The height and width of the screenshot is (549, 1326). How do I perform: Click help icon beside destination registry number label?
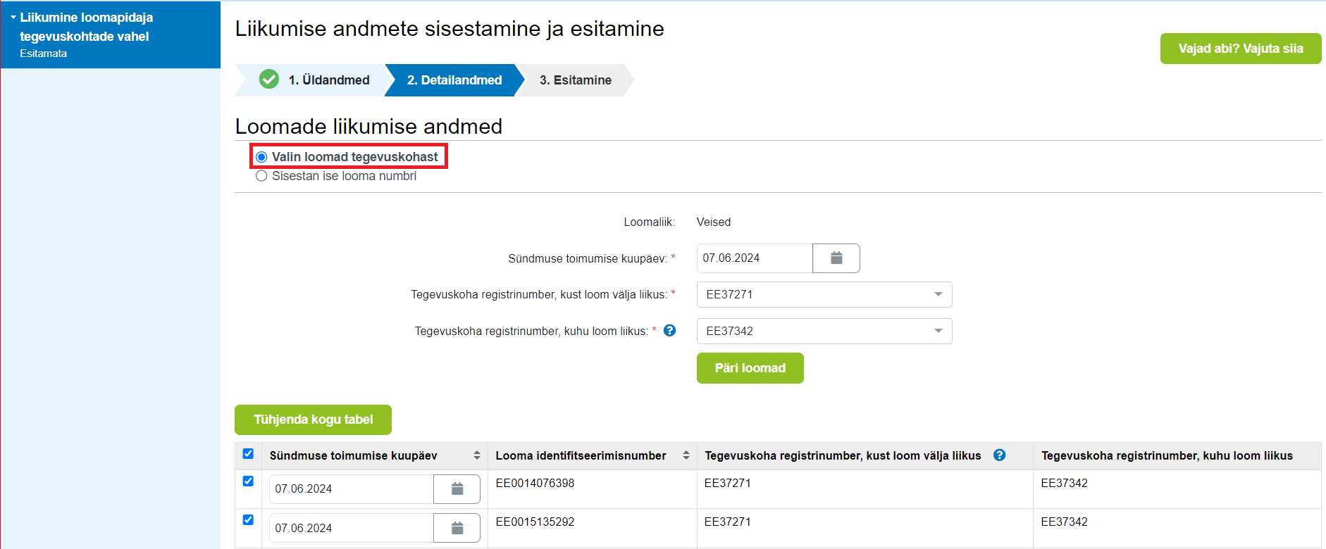669,331
